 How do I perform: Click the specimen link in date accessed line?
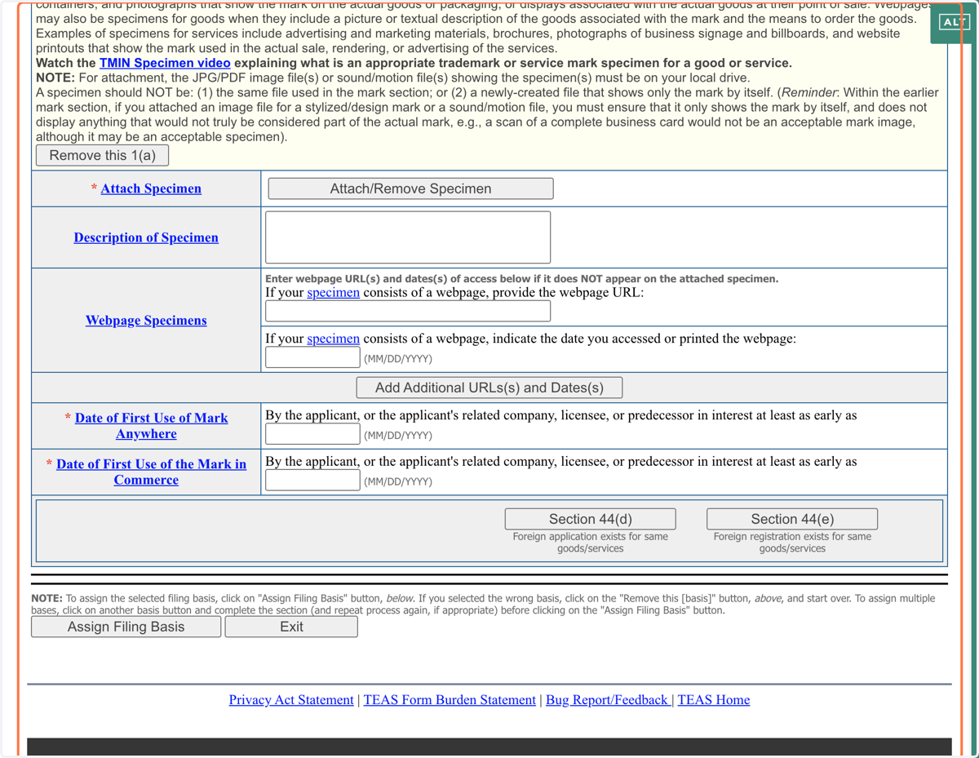click(333, 339)
